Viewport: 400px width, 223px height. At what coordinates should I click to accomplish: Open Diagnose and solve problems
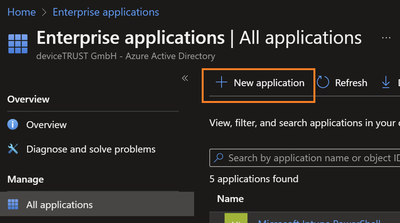pyautogui.click(x=90, y=149)
